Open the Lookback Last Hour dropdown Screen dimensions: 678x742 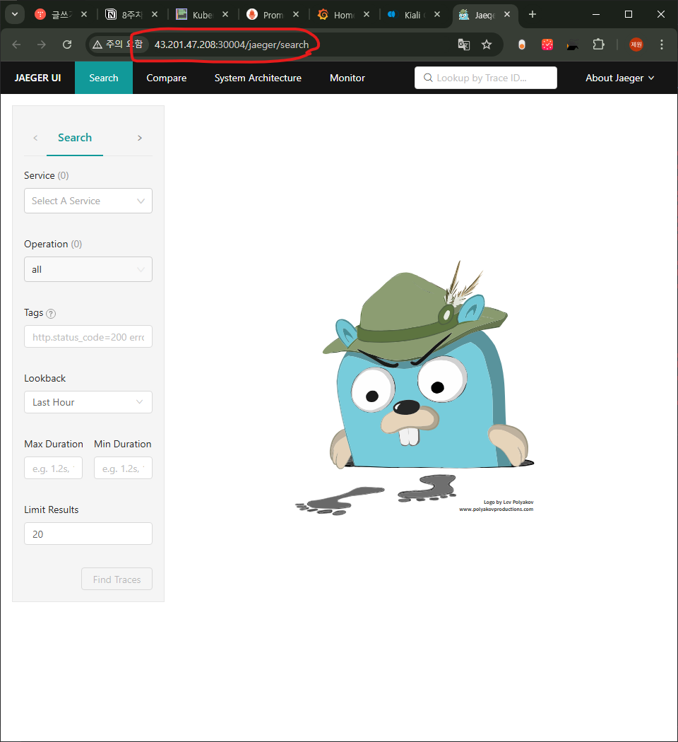click(88, 402)
